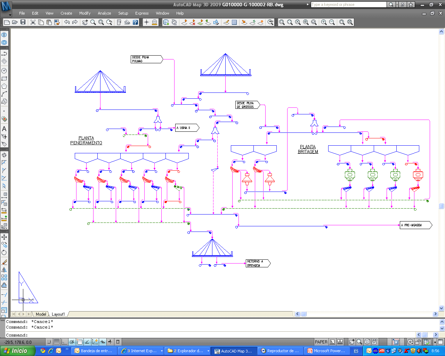
Task: Click the Zoom Extents icon
Action: pos(350,22)
